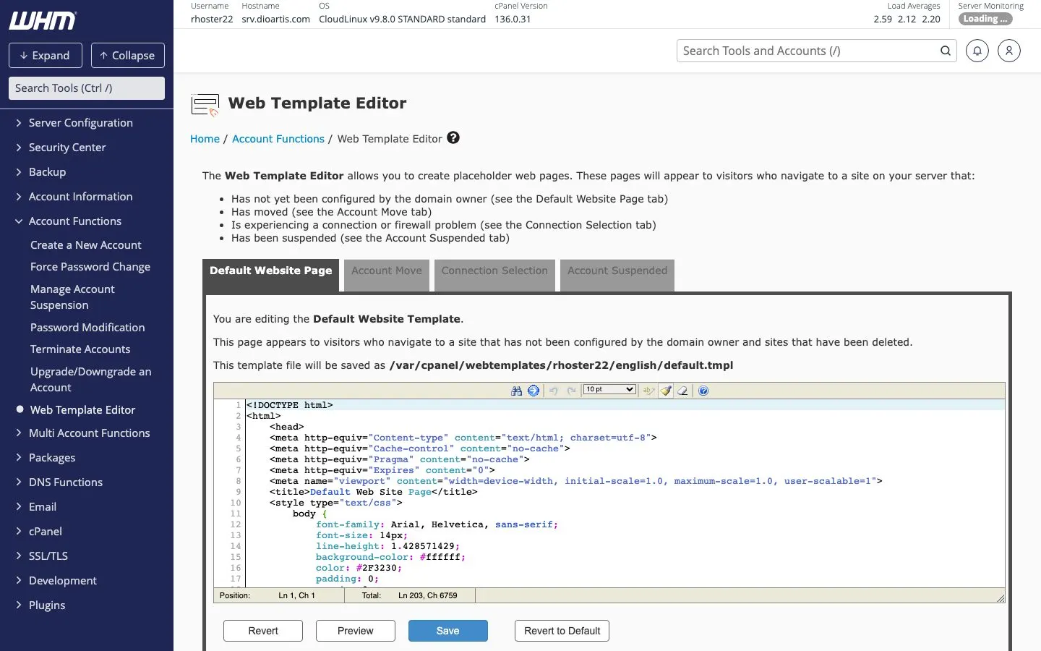Open the editor help question-mark icon
The height and width of the screenshot is (651, 1041).
tap(703, 391)
